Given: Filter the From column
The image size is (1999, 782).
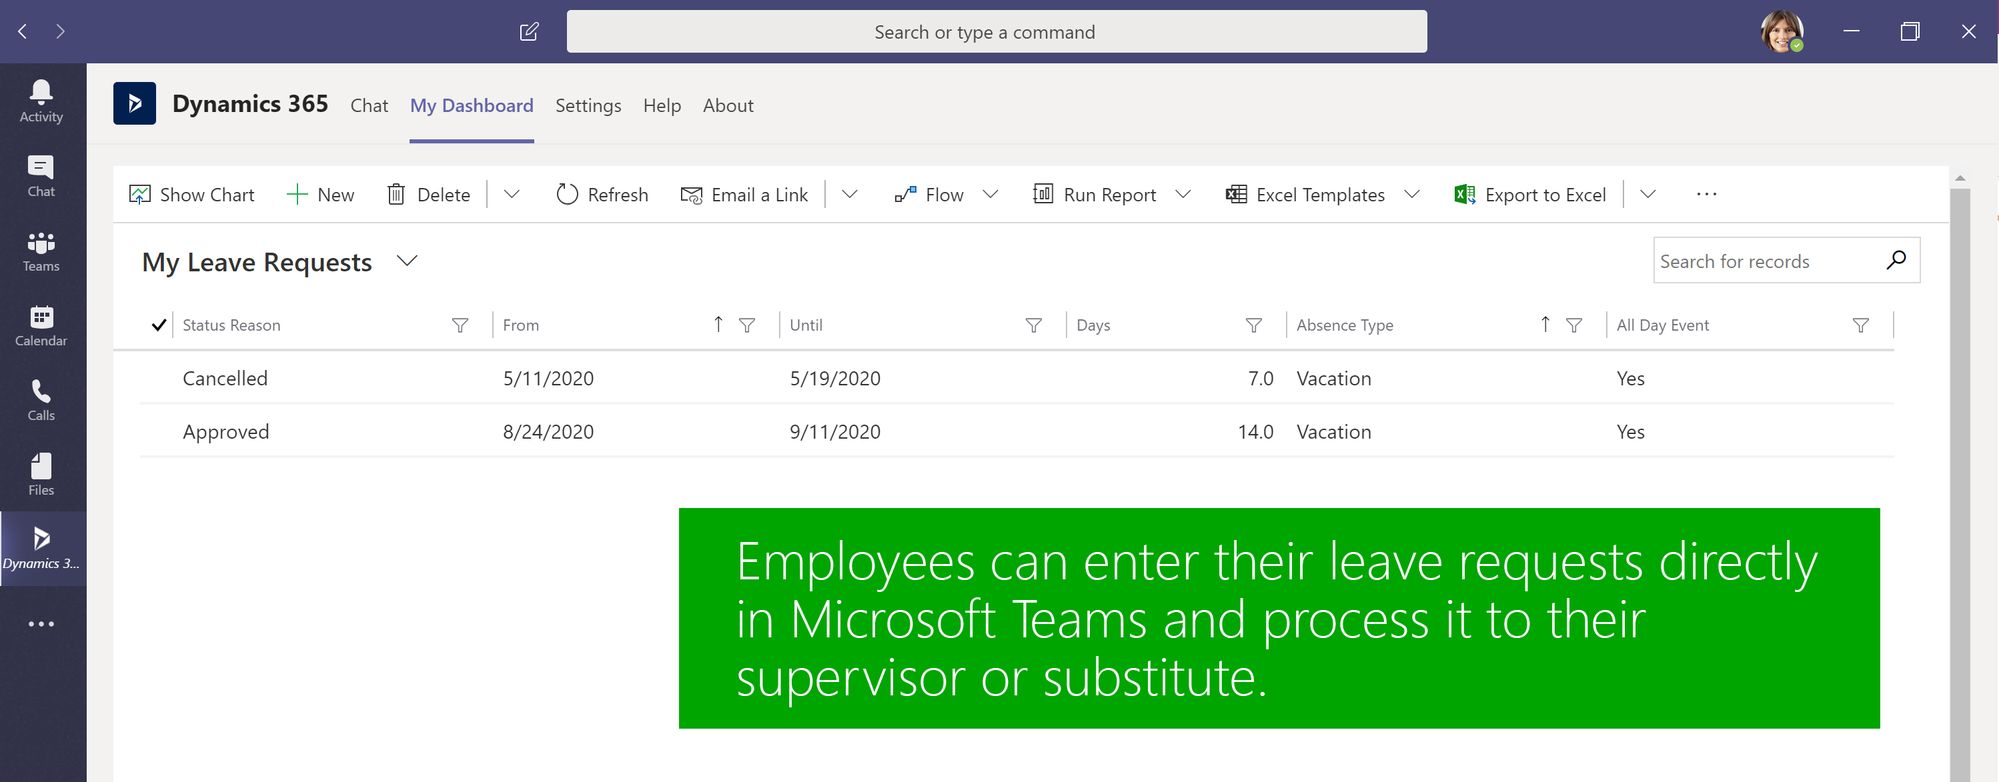Looking at the screenshot, I should pyautogui.click(x=747, y=325).
